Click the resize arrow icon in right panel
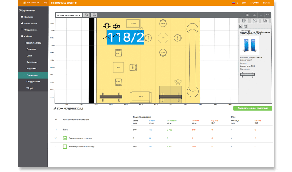This screenshot has height=172, width=292. [255, 21]
